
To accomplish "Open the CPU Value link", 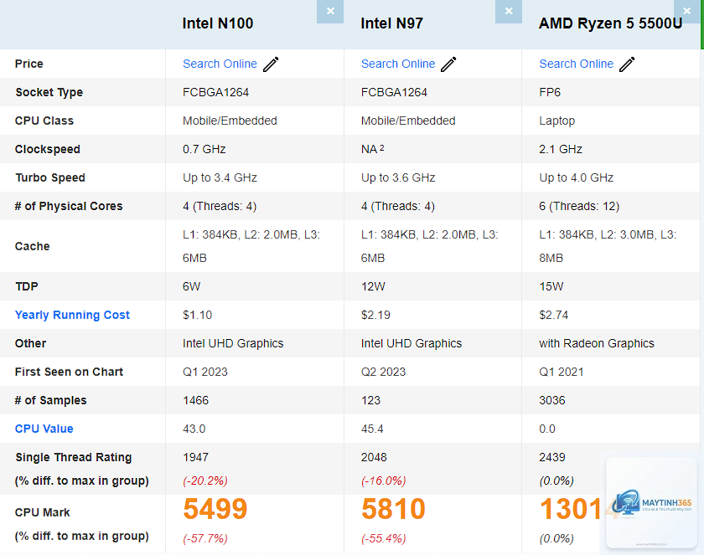I will click(44, 429).
